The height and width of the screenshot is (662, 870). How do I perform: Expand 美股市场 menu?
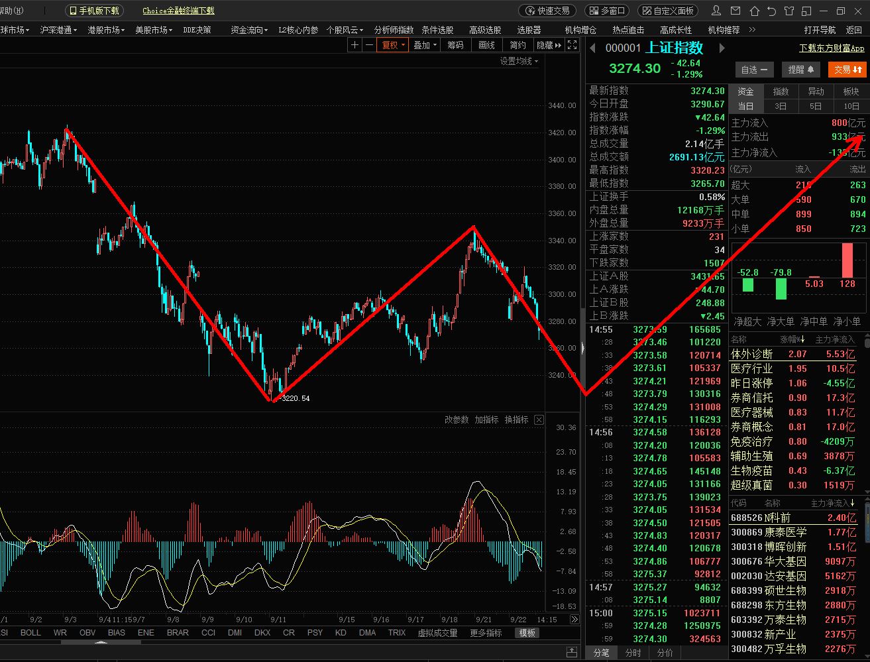coord(154,30)
